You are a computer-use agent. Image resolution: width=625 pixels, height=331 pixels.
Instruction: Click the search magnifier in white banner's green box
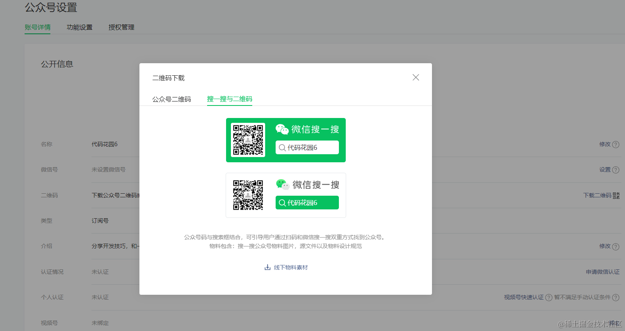tap(282, 203)
